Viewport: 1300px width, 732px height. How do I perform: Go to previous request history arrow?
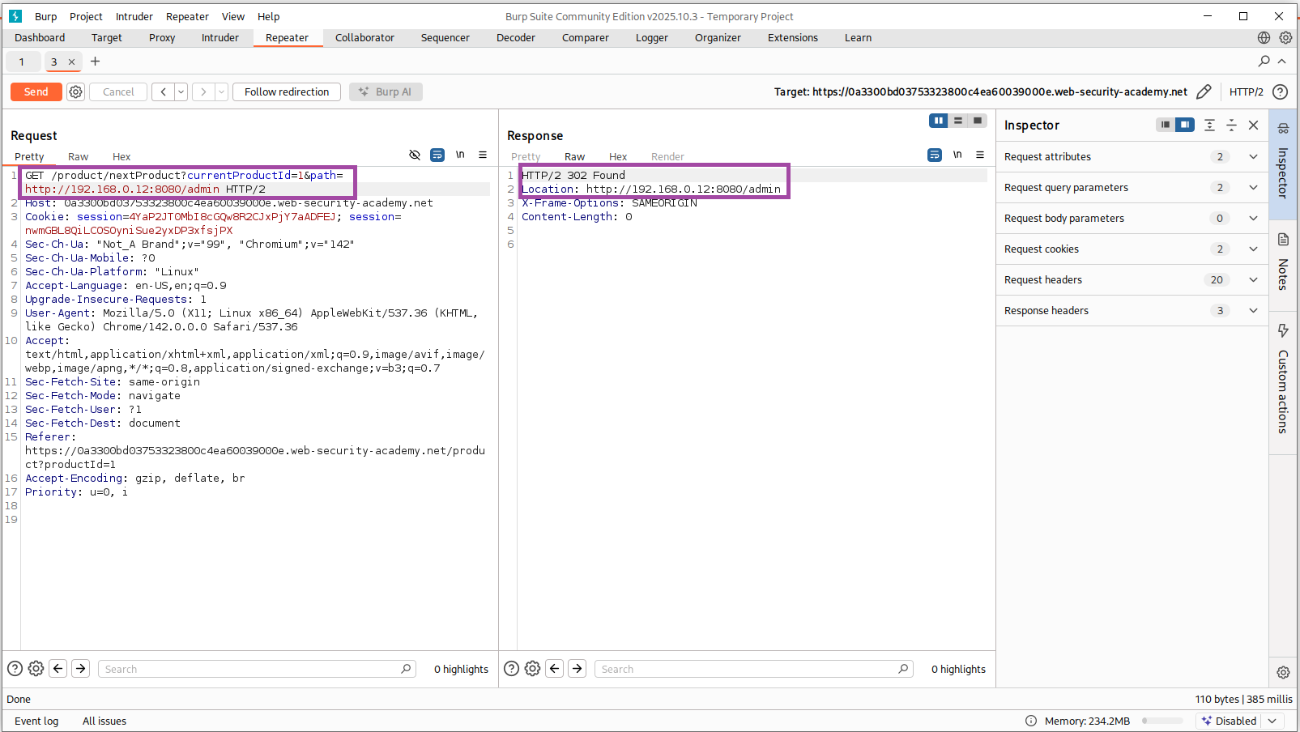point(164,92)
